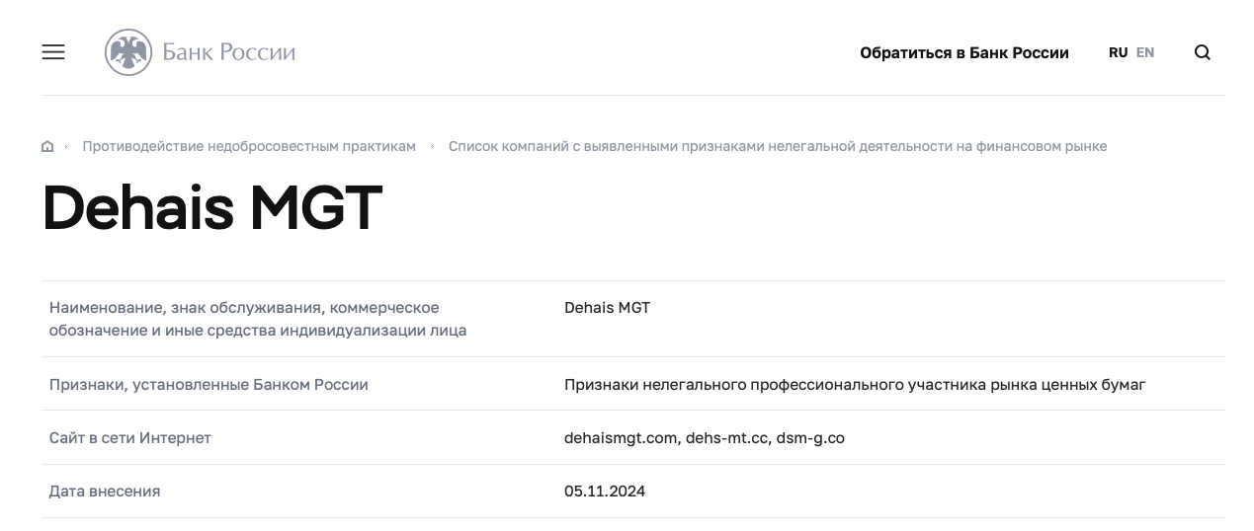Open "Список компаний с выявленными признаками" breadcrumb

point(777,147)
